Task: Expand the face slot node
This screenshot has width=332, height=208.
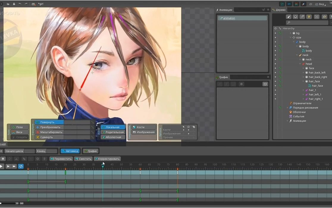Action: click(x=303, y=68)
